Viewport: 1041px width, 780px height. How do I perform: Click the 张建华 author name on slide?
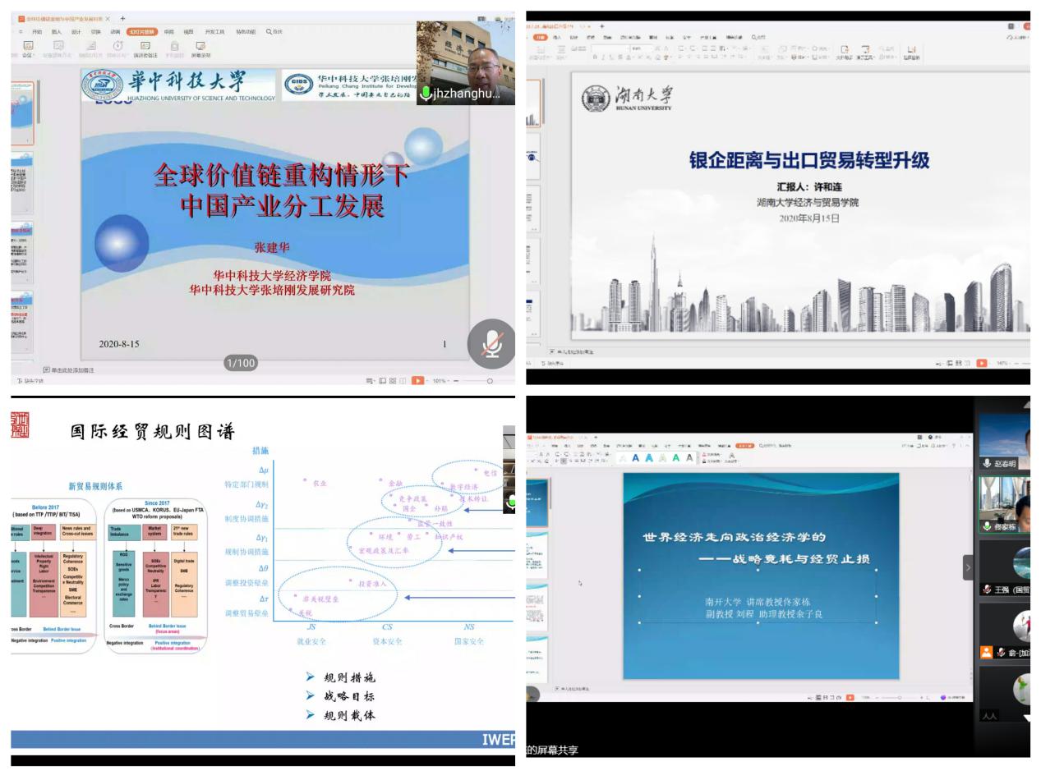click(272, 247)
